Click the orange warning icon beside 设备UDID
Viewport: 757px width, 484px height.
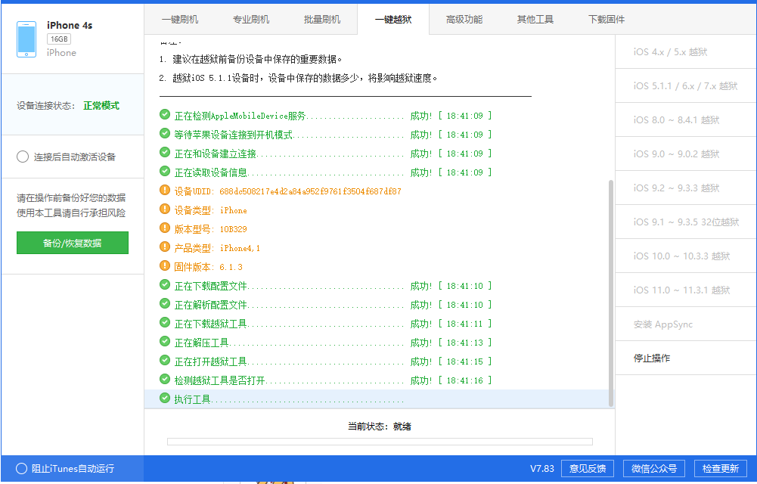165,190
